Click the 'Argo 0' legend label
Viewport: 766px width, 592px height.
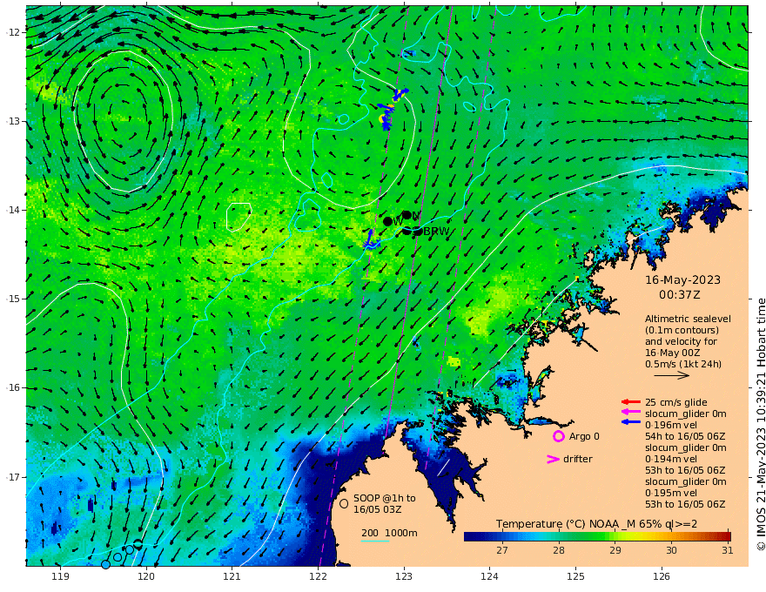584,436
